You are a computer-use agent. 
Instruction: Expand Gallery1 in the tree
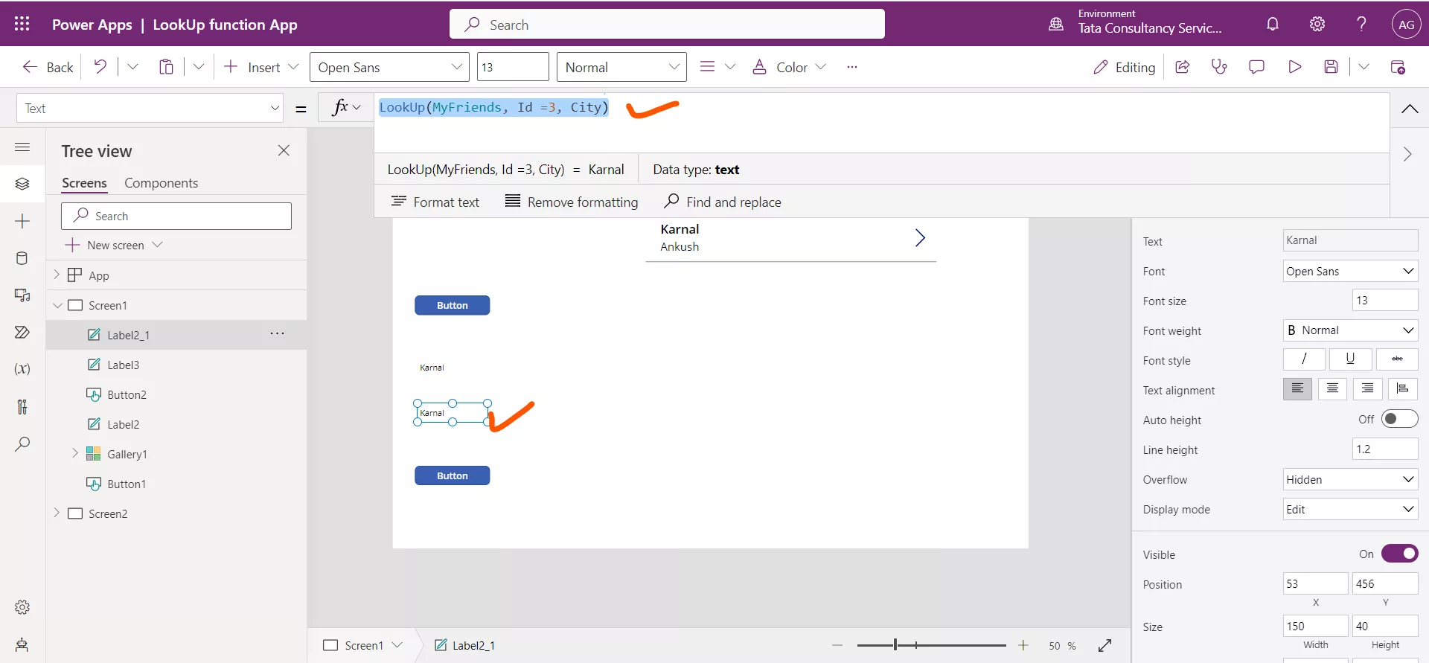74,453
